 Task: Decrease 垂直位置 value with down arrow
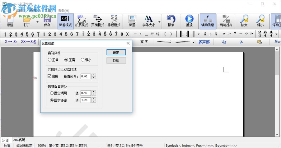pyautogui.click(x=94, y=78)
